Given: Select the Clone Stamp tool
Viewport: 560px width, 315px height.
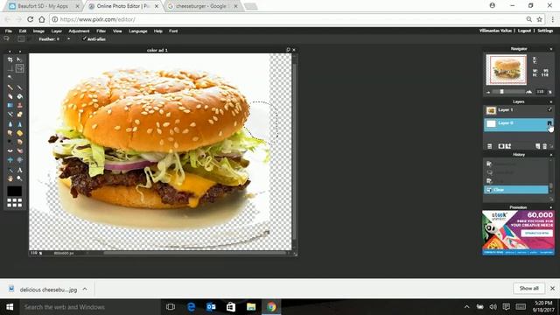Looking at the screenshot, I should pos(19,105).
